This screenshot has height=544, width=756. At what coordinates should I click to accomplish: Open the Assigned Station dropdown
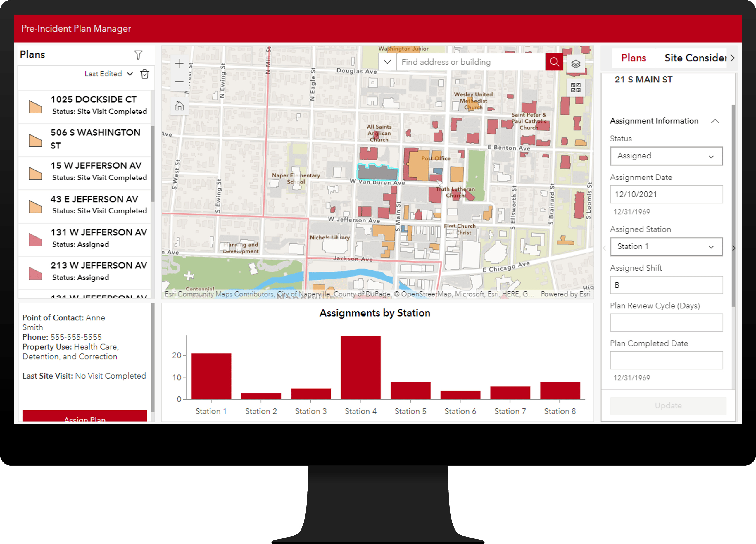pos(666,247)
